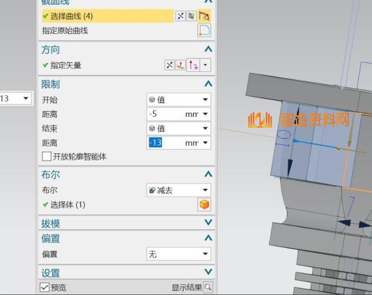Viewport: 372px width, 295px height.
Task: Click the curve rule icon beside 选择曲线
Action: pos(191,16)
